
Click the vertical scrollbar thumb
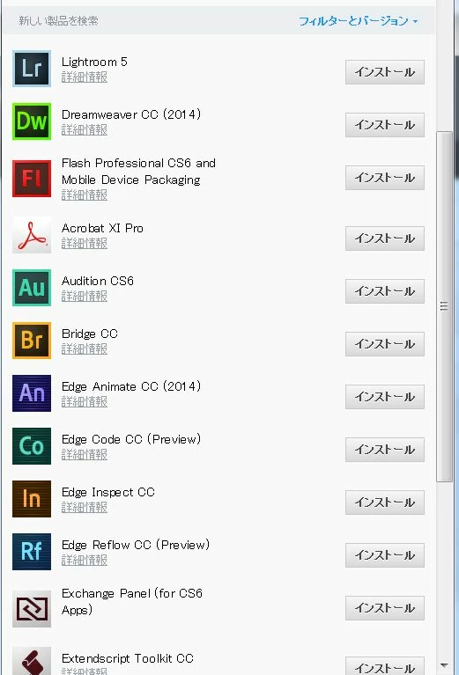pos(444,306)
